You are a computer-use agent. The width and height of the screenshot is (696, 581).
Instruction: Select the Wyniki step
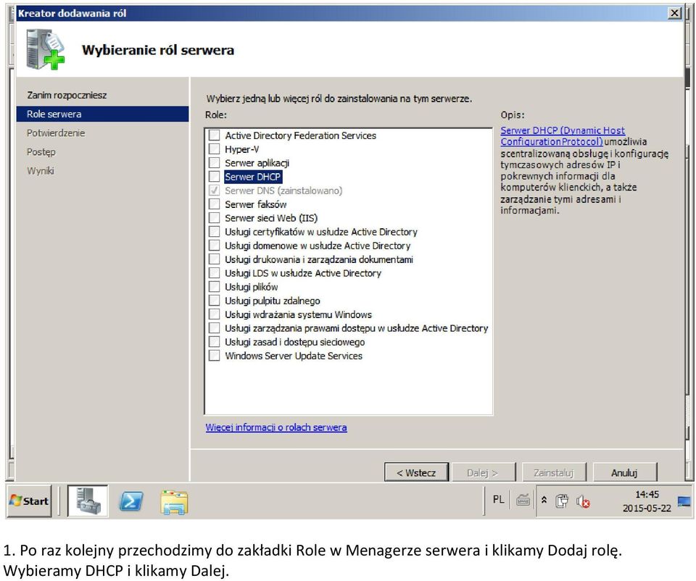click(x=41, y=171)
